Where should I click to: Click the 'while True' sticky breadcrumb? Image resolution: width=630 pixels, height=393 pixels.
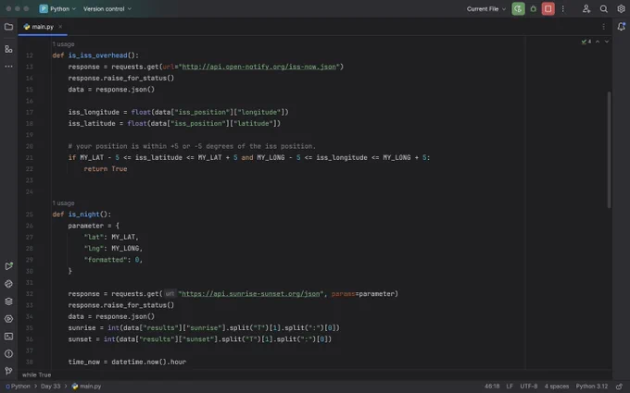36,375
